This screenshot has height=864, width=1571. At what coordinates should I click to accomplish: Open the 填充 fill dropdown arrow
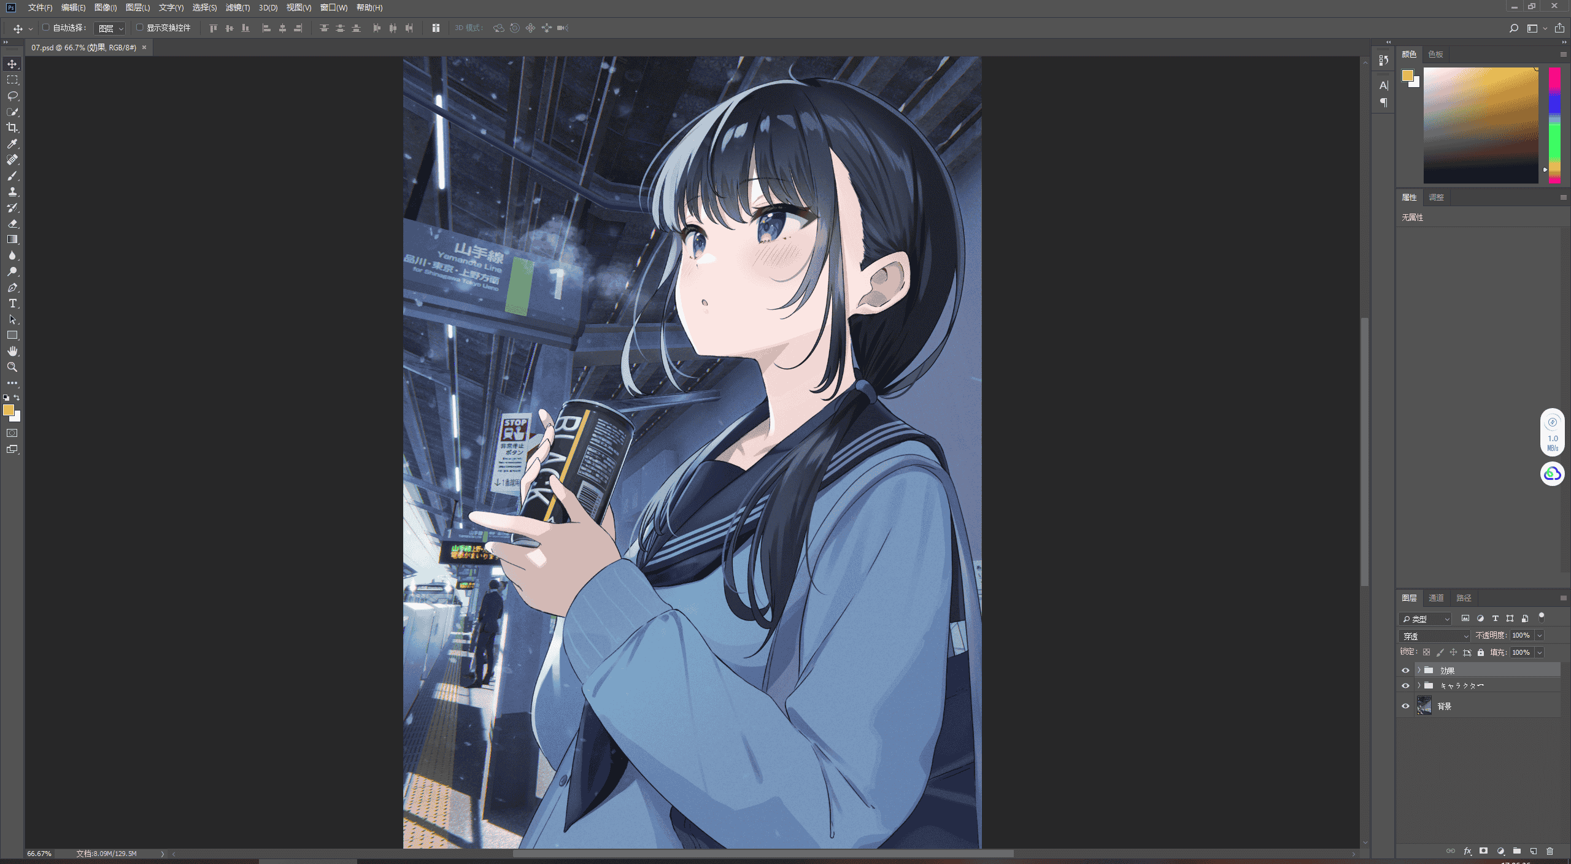1540,652
